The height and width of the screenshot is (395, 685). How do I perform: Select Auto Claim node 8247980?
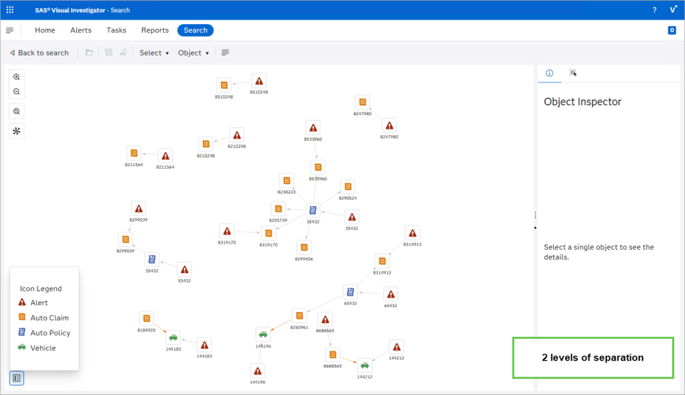[362, 102]
